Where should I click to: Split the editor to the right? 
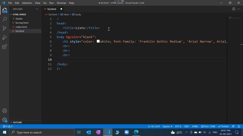coord(234,9)
